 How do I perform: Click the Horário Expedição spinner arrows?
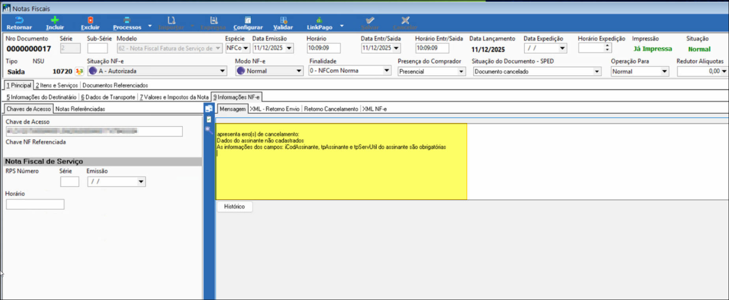point(607,48)
